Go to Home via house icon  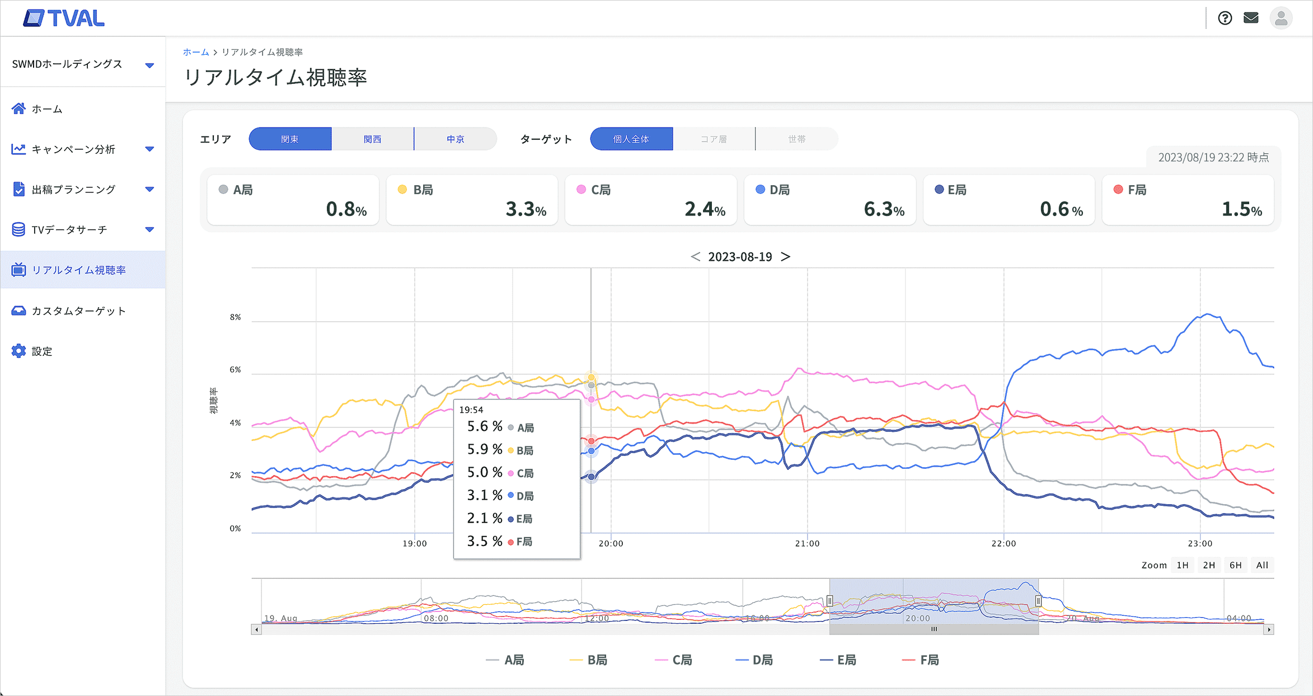coord(18,109)
